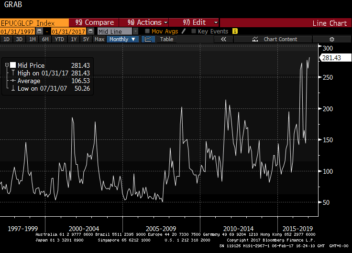Screen dimensions: 352x253
Task: Click the start date field 01/31/1997
Action: coord(17,32)
